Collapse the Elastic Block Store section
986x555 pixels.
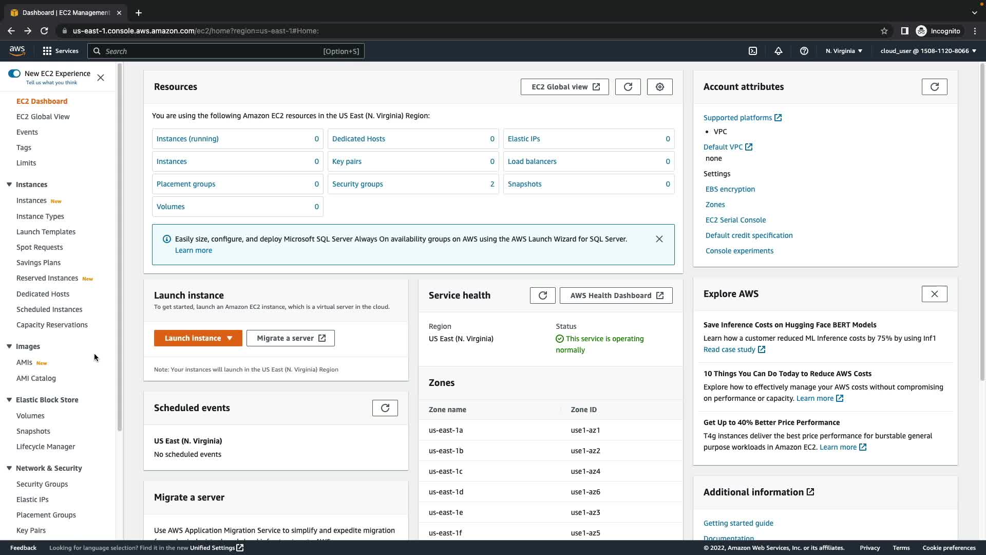click(9, 400)
